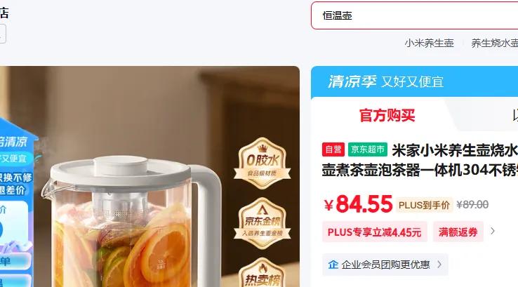Screen dimensions: 518x287
Task: Click the ¥84.55 price
Action: coord(359,204)
